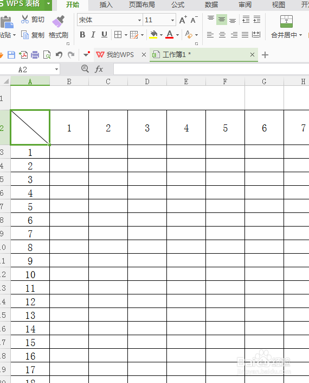Screen dimensions: 309x383
Task: Open the 公式 ribbon tab
Action: 178,5
